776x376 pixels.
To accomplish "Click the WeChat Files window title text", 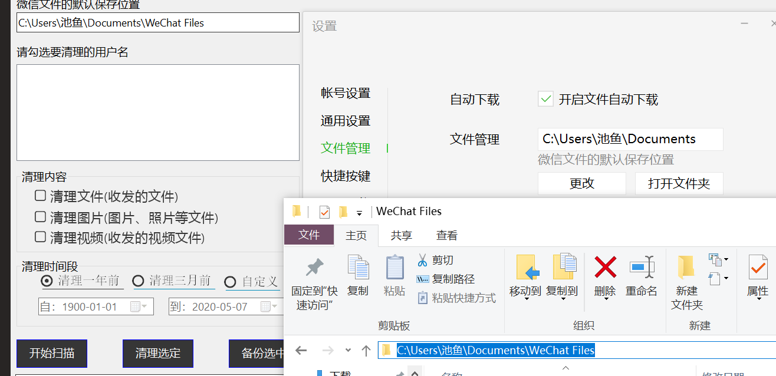I will (409, 212).
